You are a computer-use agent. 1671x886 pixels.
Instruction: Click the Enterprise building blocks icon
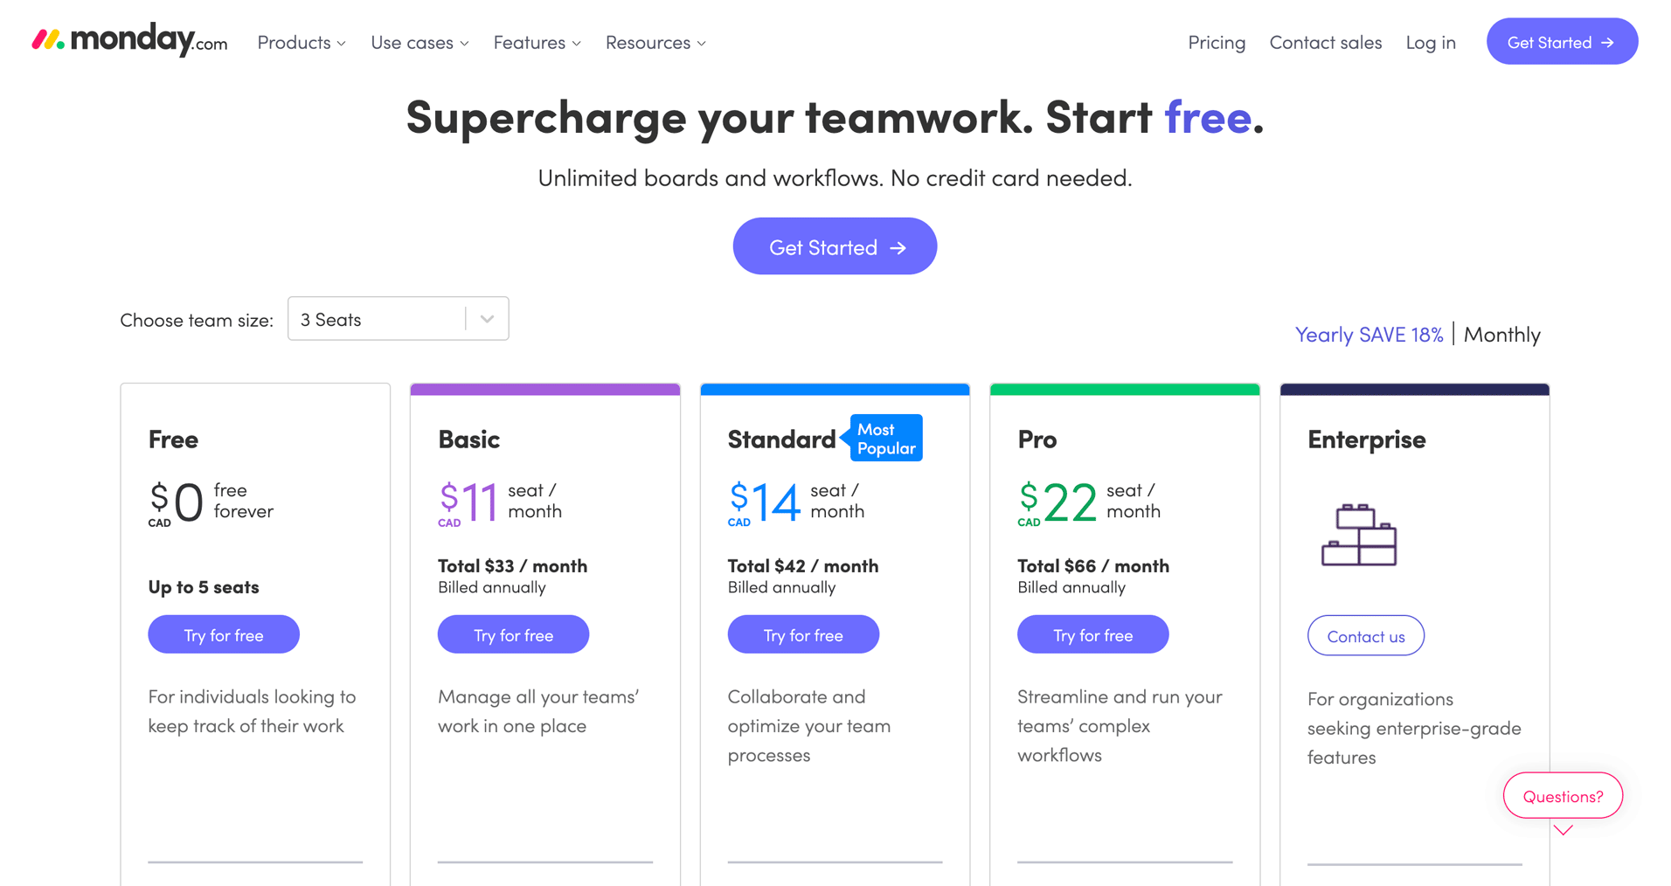(1359, 535)
